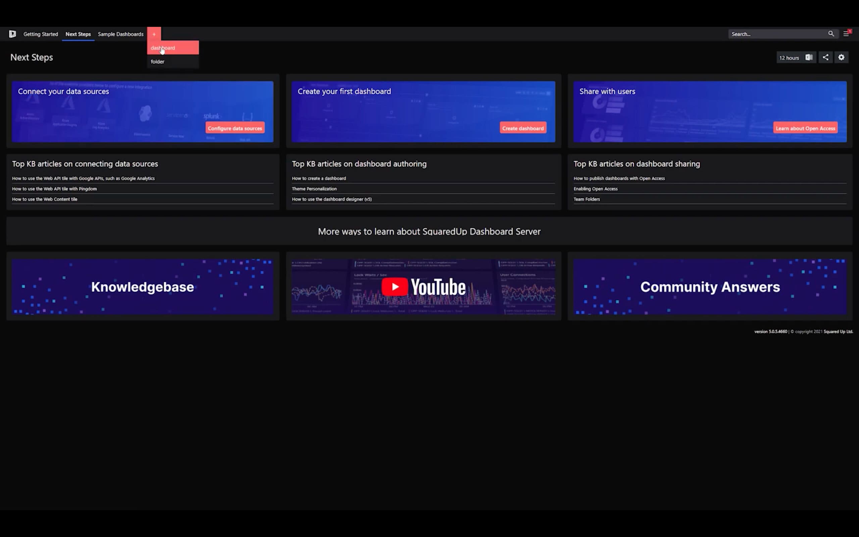Click the icon beside 12 hours
Image resolution: width=859 pixels, height=537 pixels.
pyautogui.click(x=809, y=57)
